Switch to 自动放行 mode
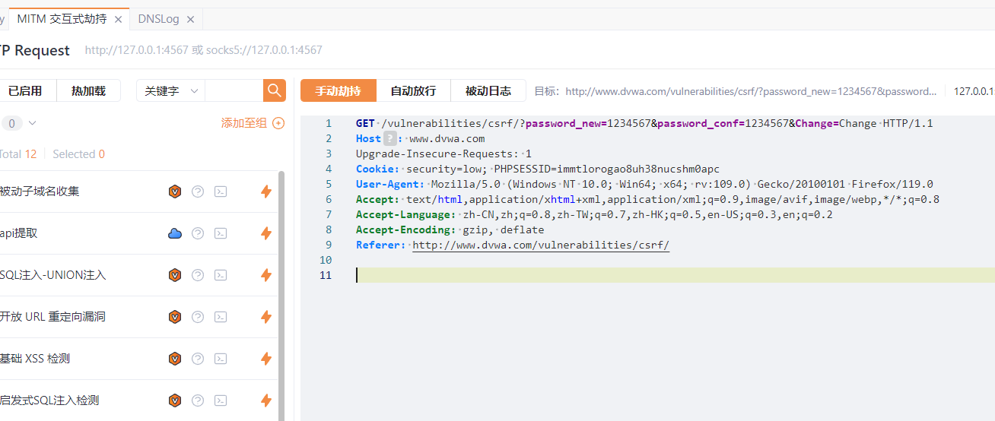995x421 pixels. tap(413, 90)
